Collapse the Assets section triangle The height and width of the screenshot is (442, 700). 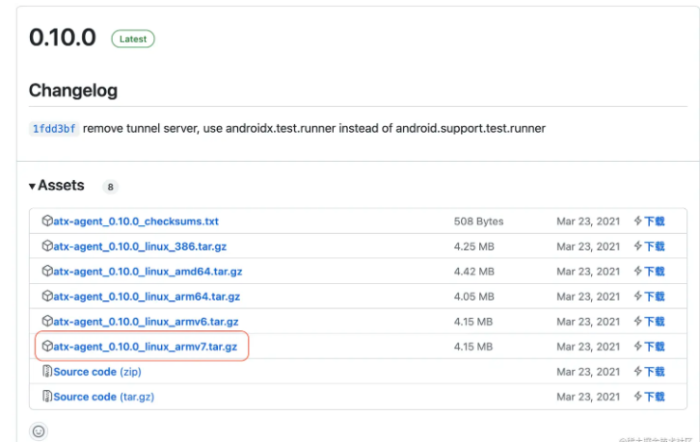click(x=32, y=186)
